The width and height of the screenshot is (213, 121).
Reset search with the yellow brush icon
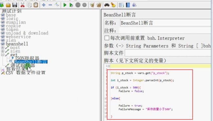pos(113,5)
